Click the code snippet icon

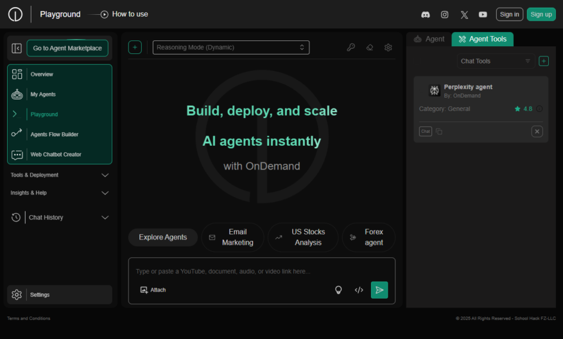359,290
